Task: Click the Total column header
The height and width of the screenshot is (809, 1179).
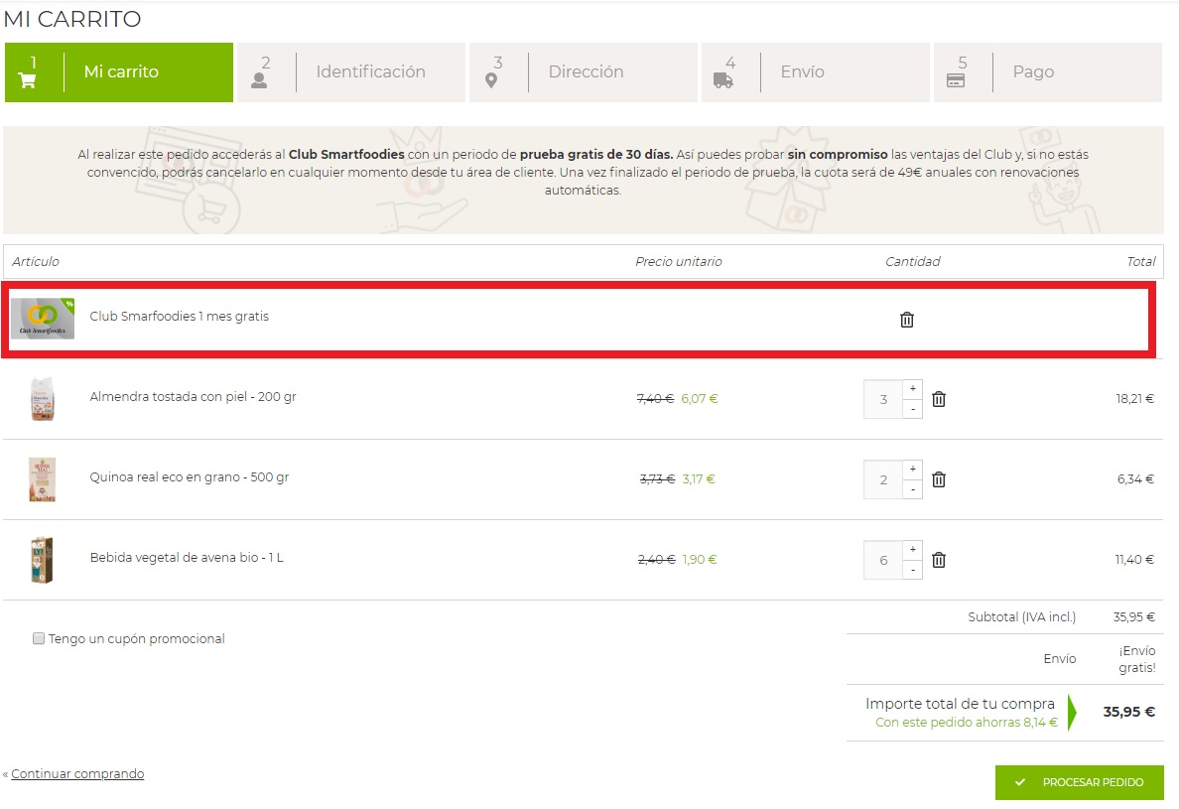Action: 1140,261
